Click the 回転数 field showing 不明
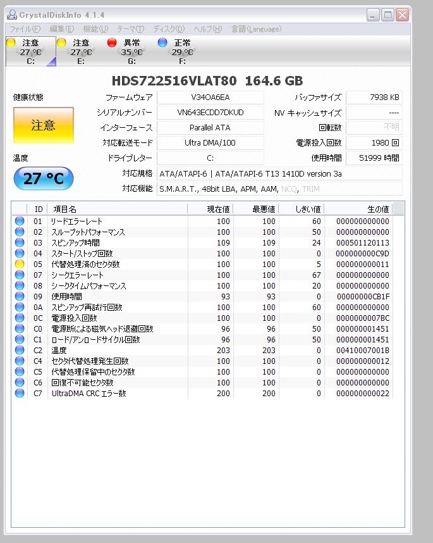Image resolution: width=433 pixels, height=543 pixels. (374, 128)
